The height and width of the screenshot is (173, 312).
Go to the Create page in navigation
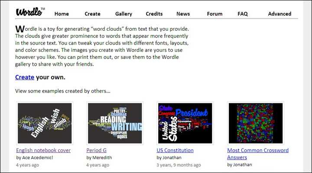[92, 14]
